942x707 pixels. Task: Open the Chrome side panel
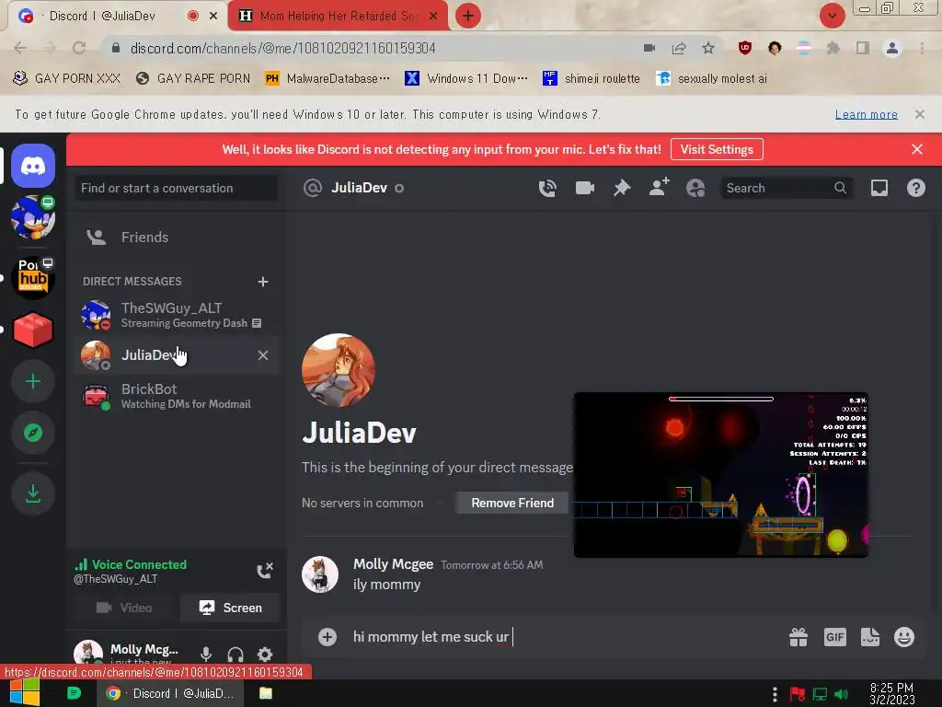coord(863,48)
